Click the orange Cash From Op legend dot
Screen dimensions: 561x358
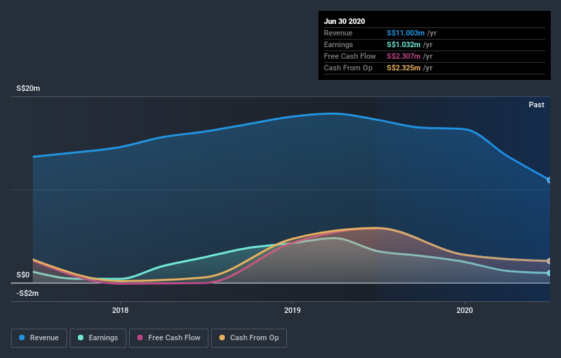click(222, 338)
